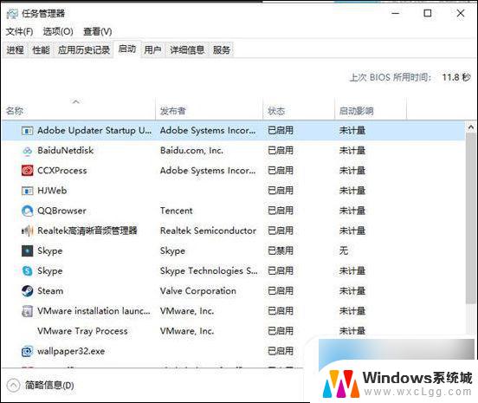Switch to the 进程 tab

coord(15,49)
